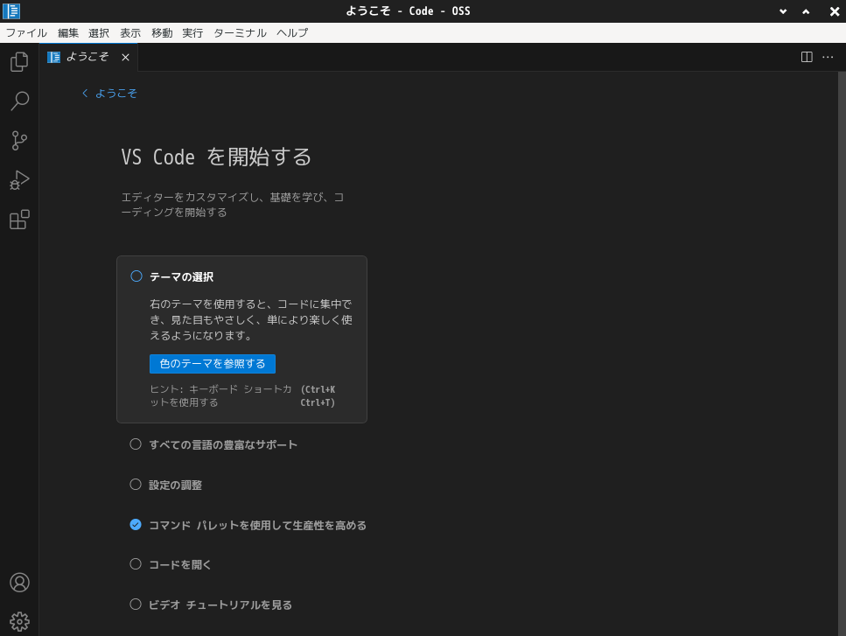
Task: Select the テーマの選択 step title
Action: click(181, 276)
